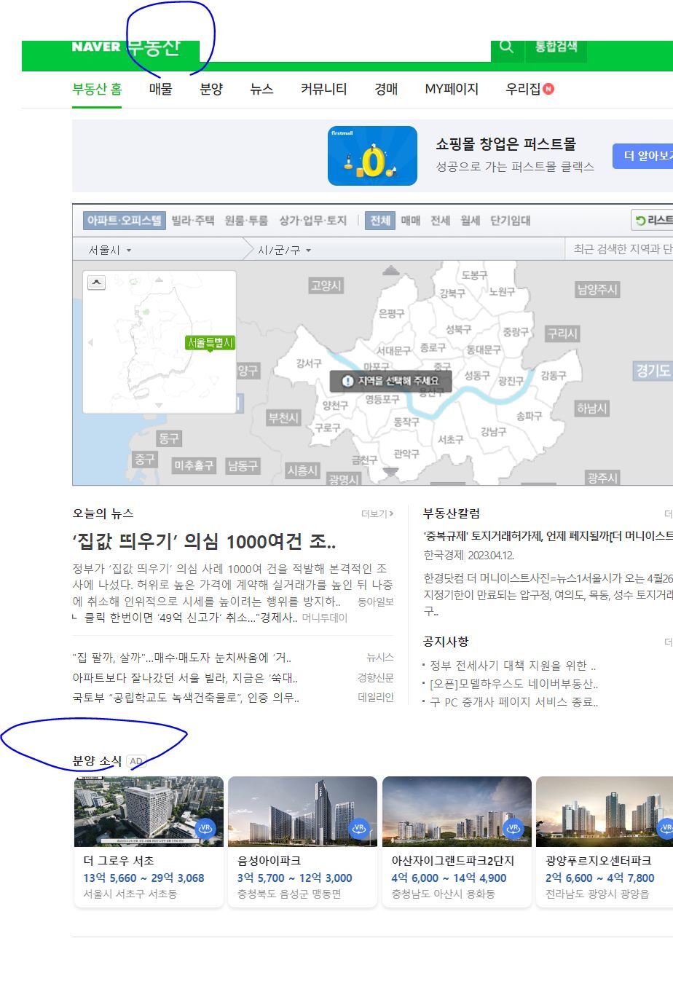
Task: Open the 경매 menu tab
Action: click(x=386, y=89)
